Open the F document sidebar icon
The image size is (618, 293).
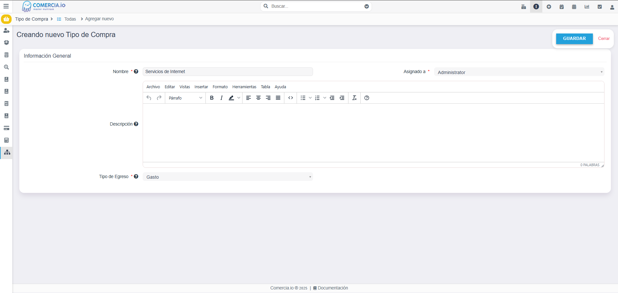point(6,79)
